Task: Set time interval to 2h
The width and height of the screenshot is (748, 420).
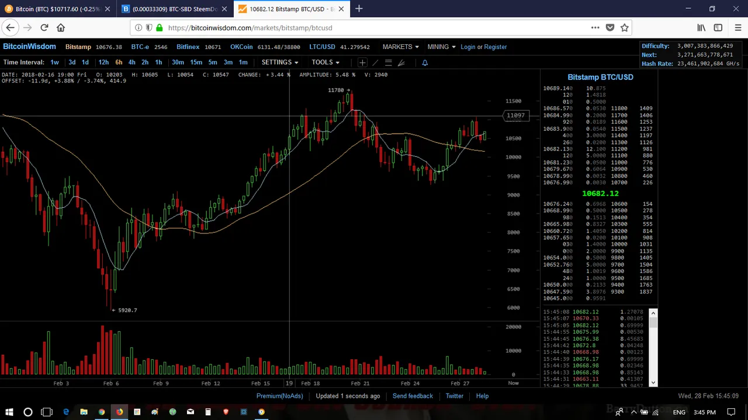Action: point(145,62)
